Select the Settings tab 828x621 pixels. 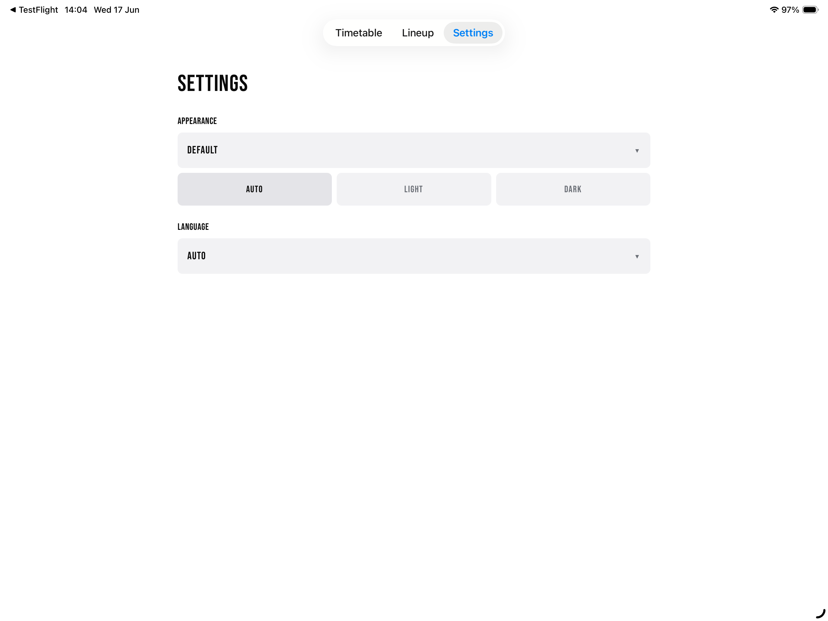coord(473,33)
